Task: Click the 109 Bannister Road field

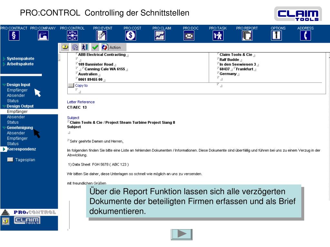Action: pos(96,64)
